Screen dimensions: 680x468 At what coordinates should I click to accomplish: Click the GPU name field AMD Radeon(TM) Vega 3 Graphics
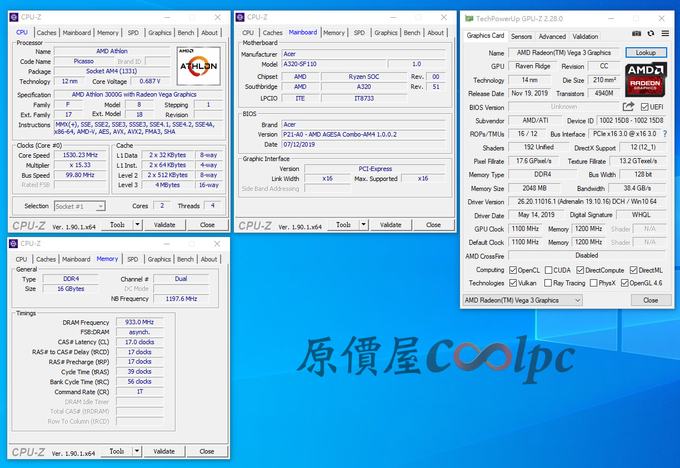[564, 53]
